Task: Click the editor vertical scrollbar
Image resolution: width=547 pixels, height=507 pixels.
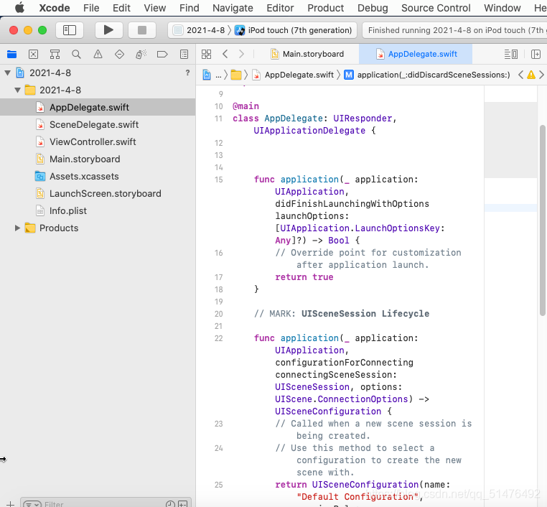Action: 543,220
